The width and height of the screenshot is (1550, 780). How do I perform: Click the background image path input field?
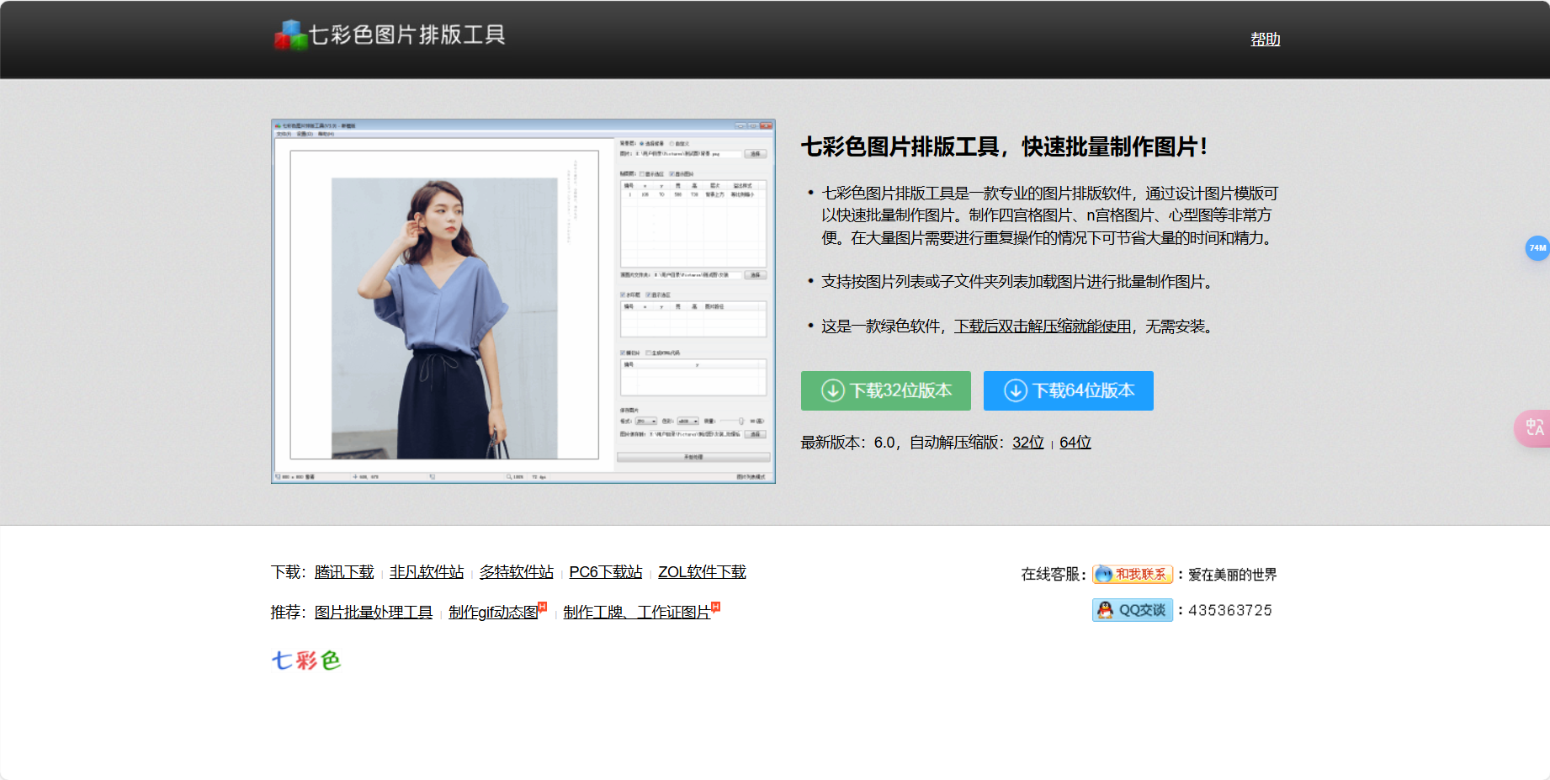pyautogui.click(x=689, y=154)
